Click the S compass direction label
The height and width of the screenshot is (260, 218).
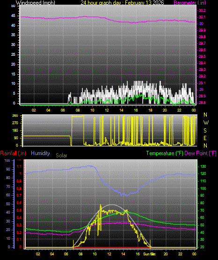tap(205, 131)
